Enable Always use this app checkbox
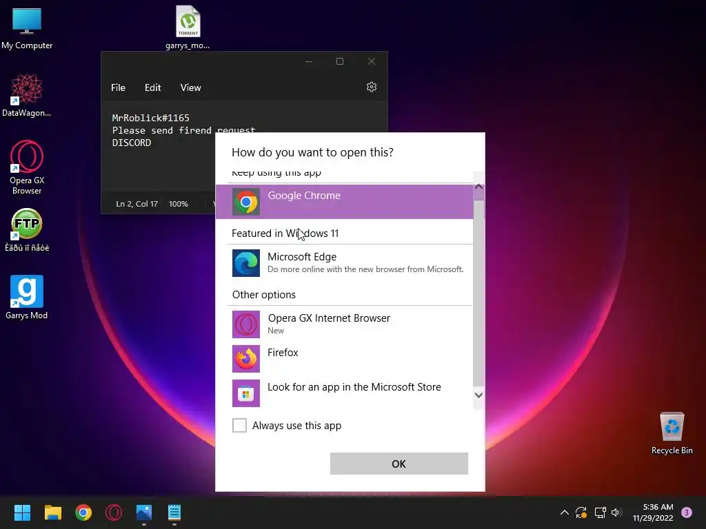 coord(239,425)
